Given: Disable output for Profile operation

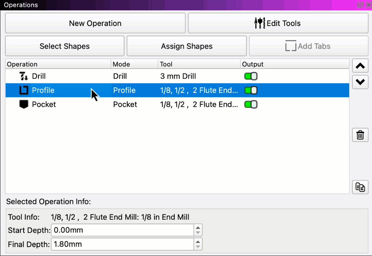Looking at the screenshot, I should (251, 90).
